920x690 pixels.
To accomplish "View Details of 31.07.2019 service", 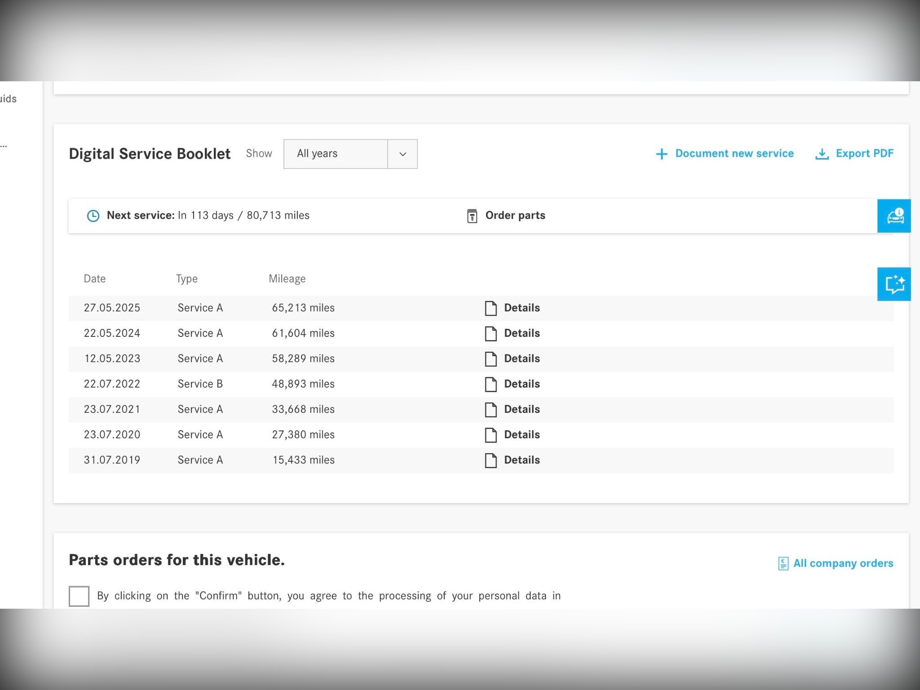I will coord(522,460).
